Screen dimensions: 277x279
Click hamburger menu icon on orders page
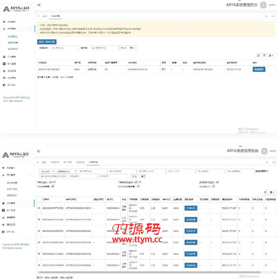39,151
